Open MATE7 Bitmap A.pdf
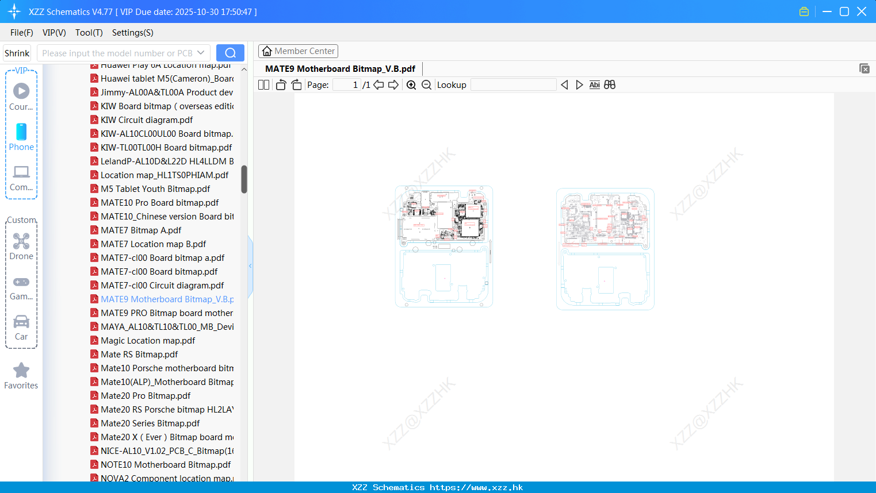 click(x=141, y=230)
